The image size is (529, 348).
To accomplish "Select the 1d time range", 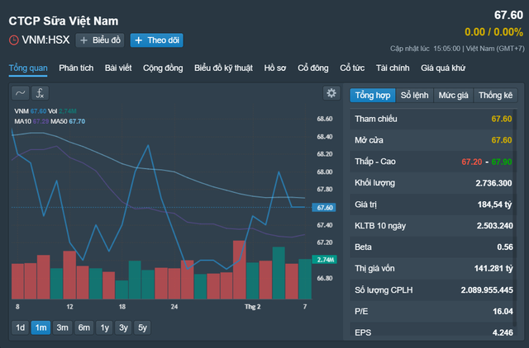I will [20, 327].
